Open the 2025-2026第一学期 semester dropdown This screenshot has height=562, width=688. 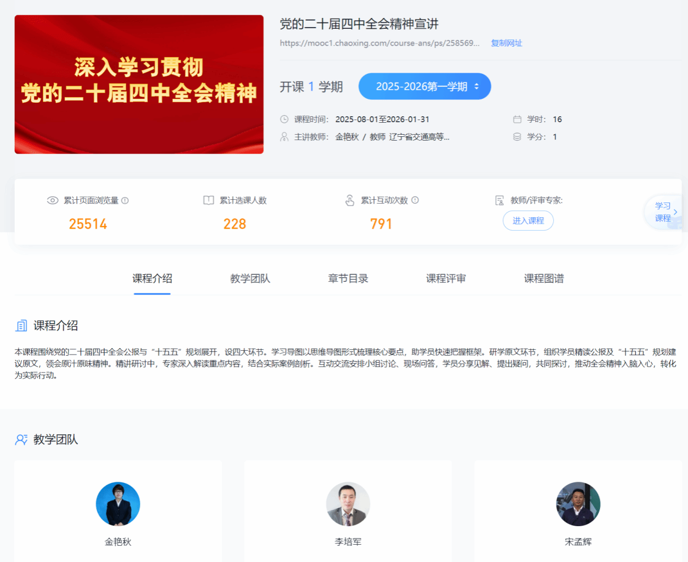(x=424, y=86)
